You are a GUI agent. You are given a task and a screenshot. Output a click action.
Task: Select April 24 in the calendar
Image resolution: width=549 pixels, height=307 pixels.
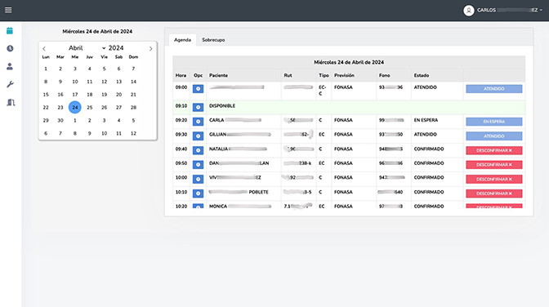pyautogui.click(x=75, y=108)
